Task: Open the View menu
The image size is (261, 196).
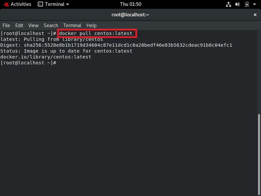Action: tap(34, 25)
